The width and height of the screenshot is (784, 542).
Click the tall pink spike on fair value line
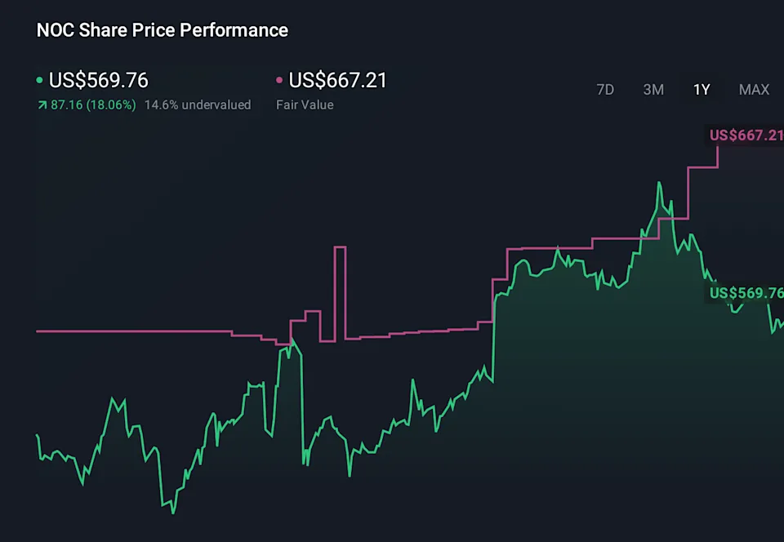340,248
